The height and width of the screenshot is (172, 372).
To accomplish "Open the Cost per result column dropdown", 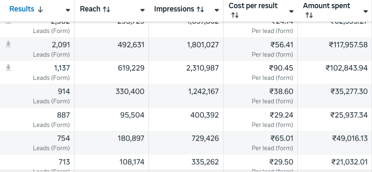I will (x=291, y=11).
